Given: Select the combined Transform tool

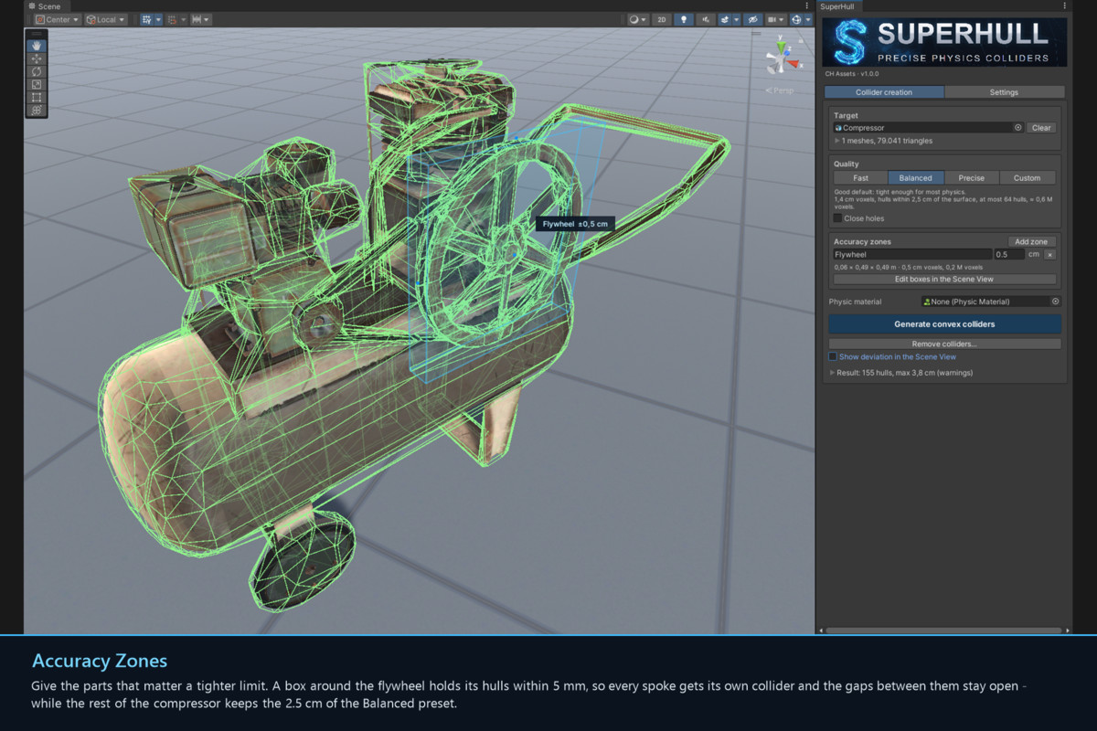Looking at the screenshot, I should click(37, 110).
